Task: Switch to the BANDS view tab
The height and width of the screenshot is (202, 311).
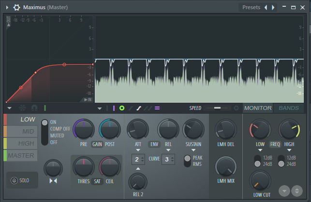Action: 289,108
